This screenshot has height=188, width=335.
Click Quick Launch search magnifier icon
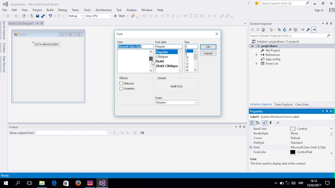coord(308,3)
